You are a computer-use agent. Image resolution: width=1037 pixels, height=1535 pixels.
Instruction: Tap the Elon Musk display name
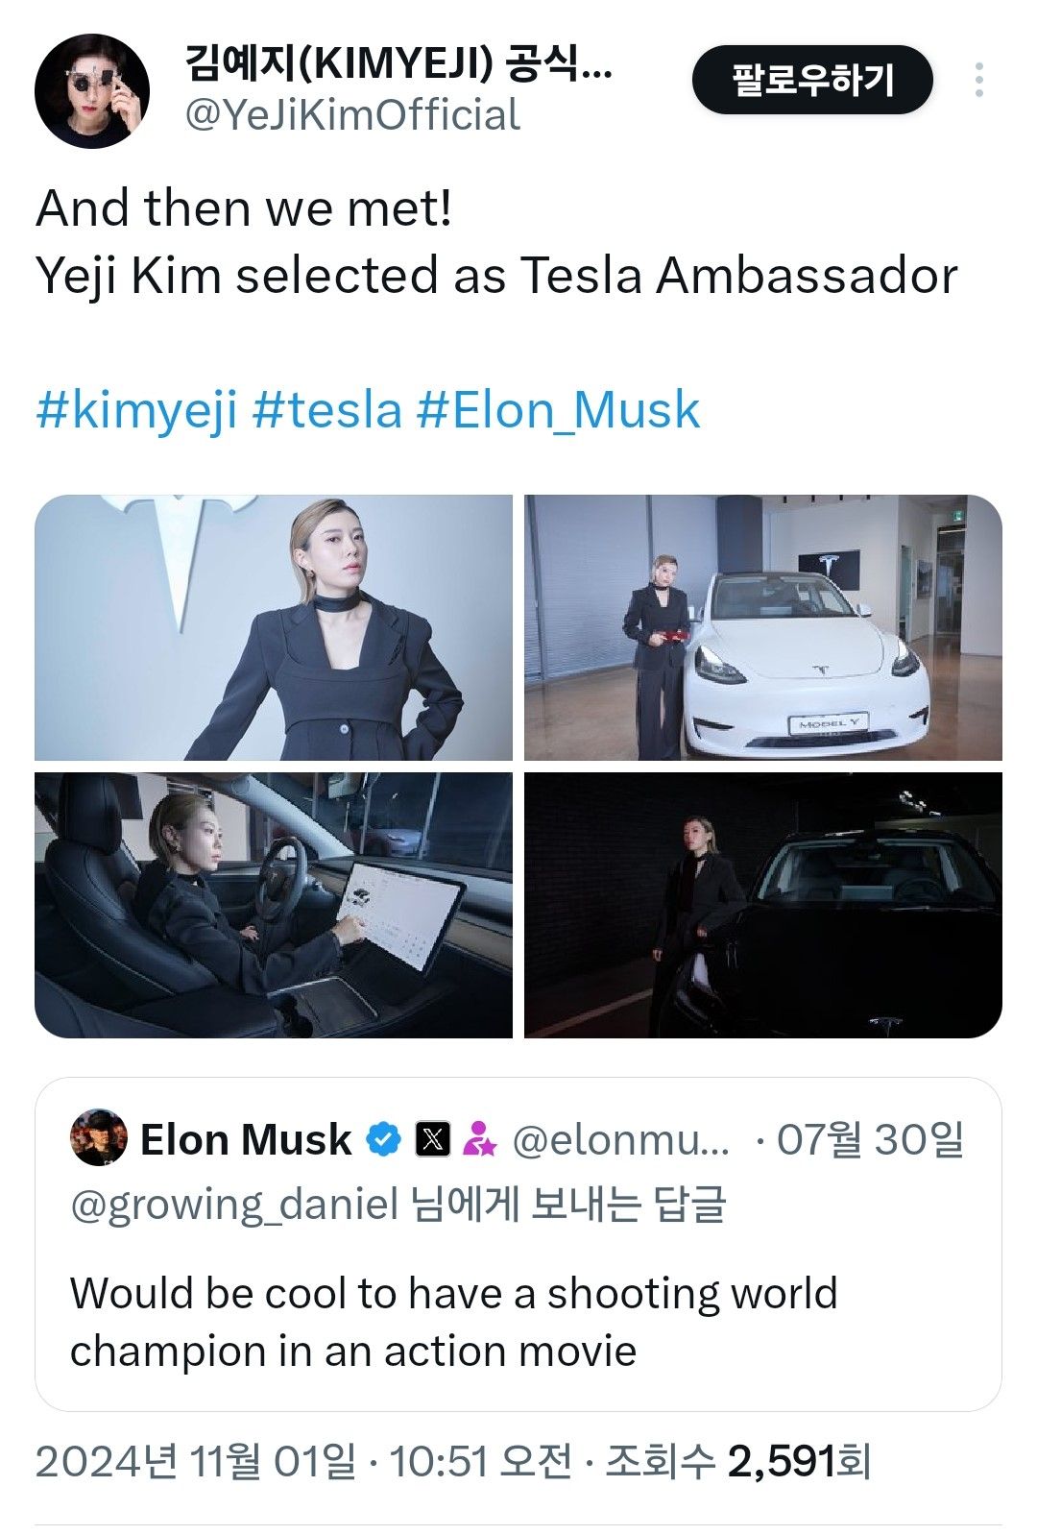point(246,1140)
